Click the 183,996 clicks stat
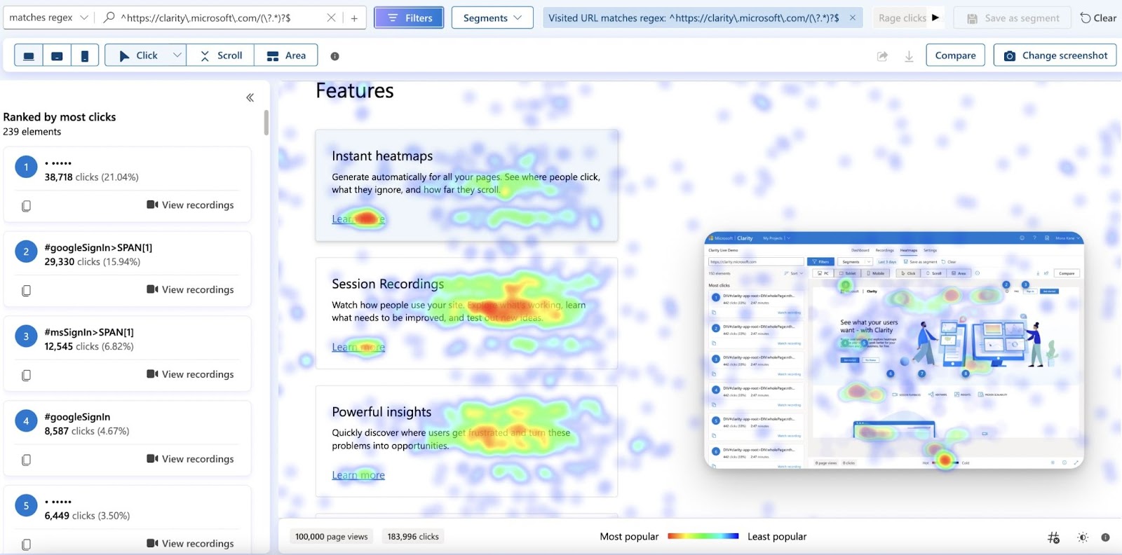The width and height of the screenshot is (1122, 555). [x=413, y=537]
